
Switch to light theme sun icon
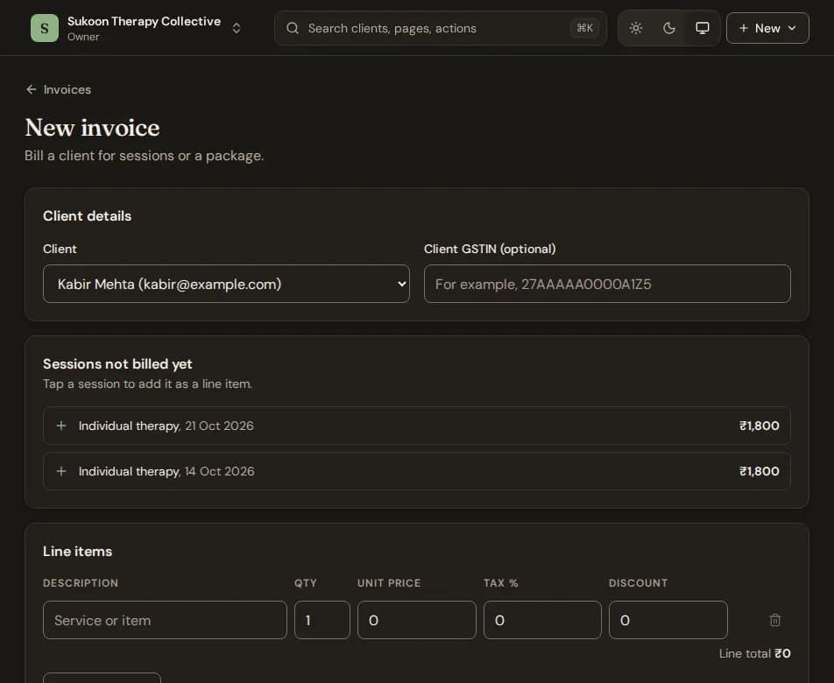click(x=636, y=28)
